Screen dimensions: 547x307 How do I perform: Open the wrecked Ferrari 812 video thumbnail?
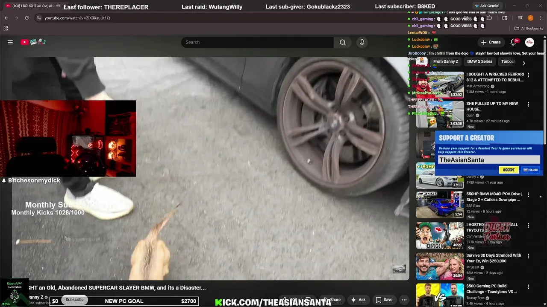click(440, 84)
